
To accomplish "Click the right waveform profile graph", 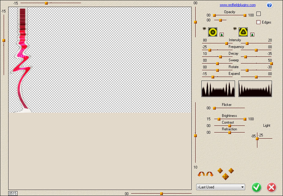I will pyautogui.click(x=255, y=89).
